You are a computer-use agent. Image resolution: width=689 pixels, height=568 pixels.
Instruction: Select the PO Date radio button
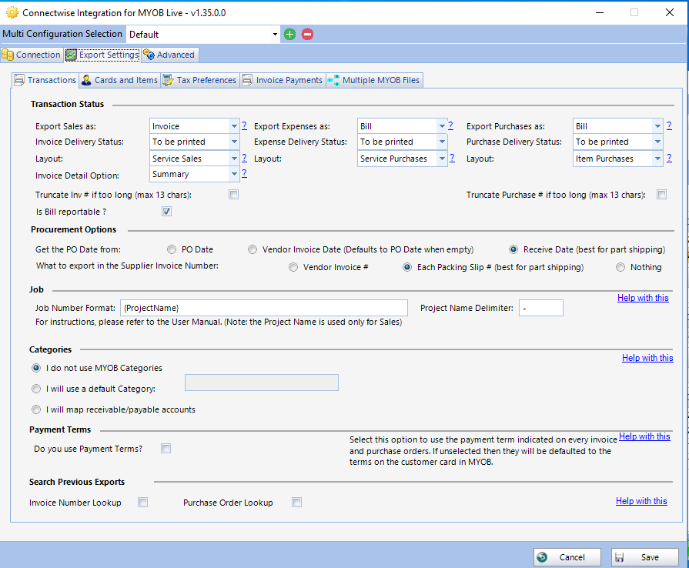point(172,249)
